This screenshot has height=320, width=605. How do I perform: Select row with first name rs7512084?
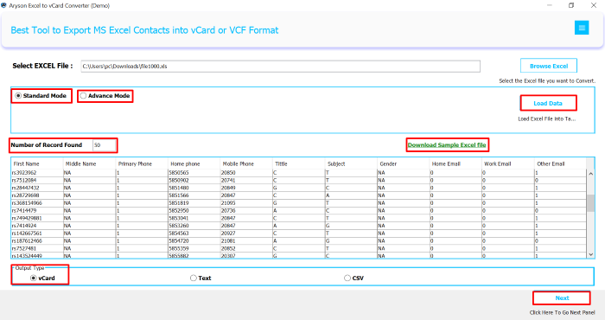299,180
